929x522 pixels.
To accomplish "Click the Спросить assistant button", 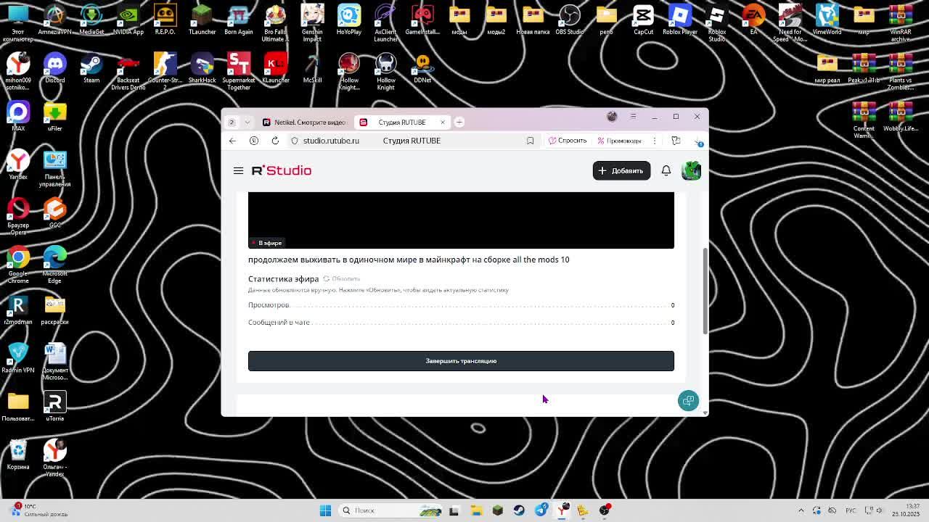I will [x=567, y=141].
